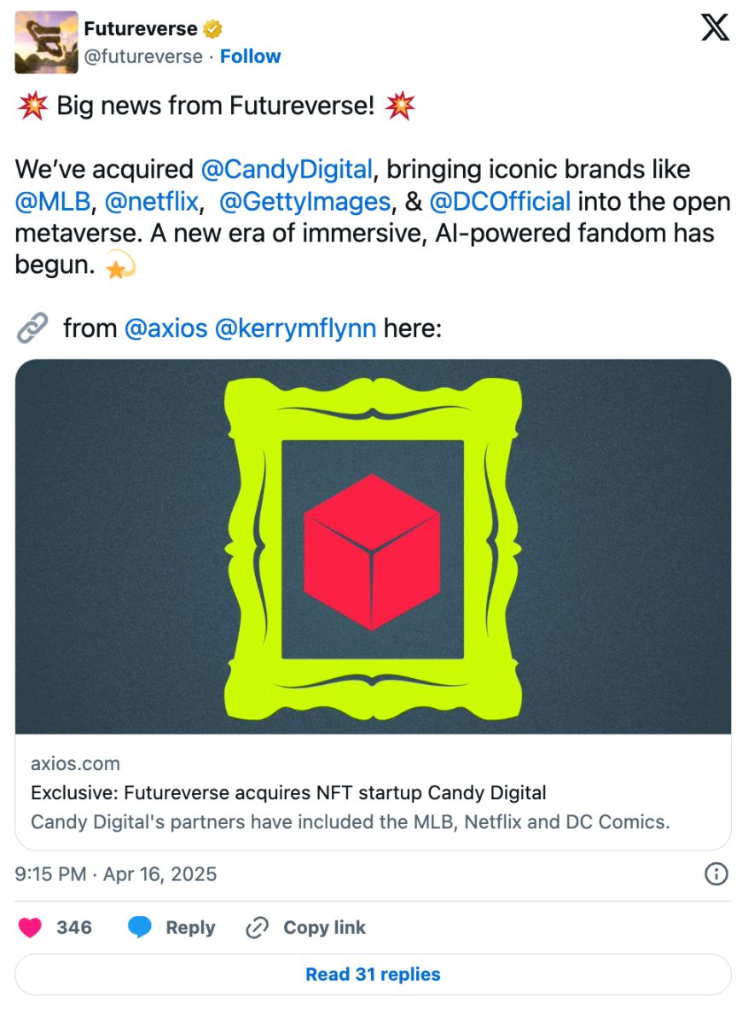The width and height of the screenshot is (748, 1009).
Task: Follow the Futureverse account
Action: coord(250,56)
